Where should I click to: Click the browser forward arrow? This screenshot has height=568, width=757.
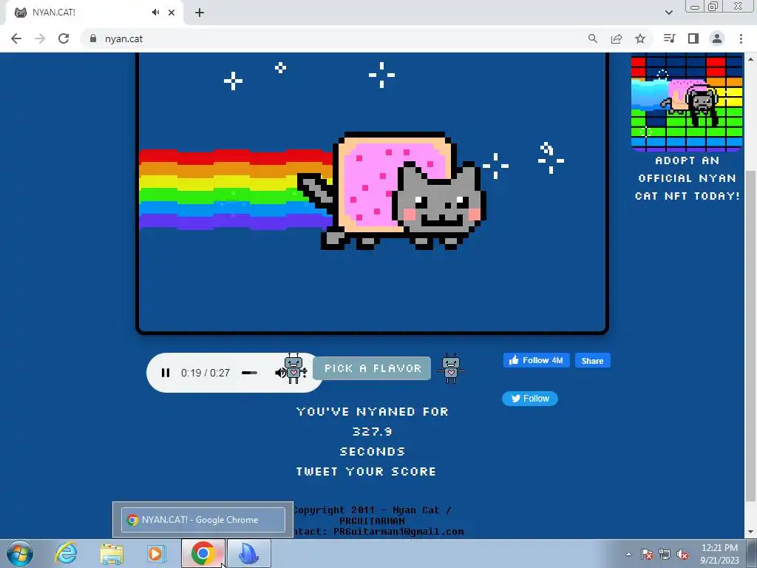coord(40,38)
